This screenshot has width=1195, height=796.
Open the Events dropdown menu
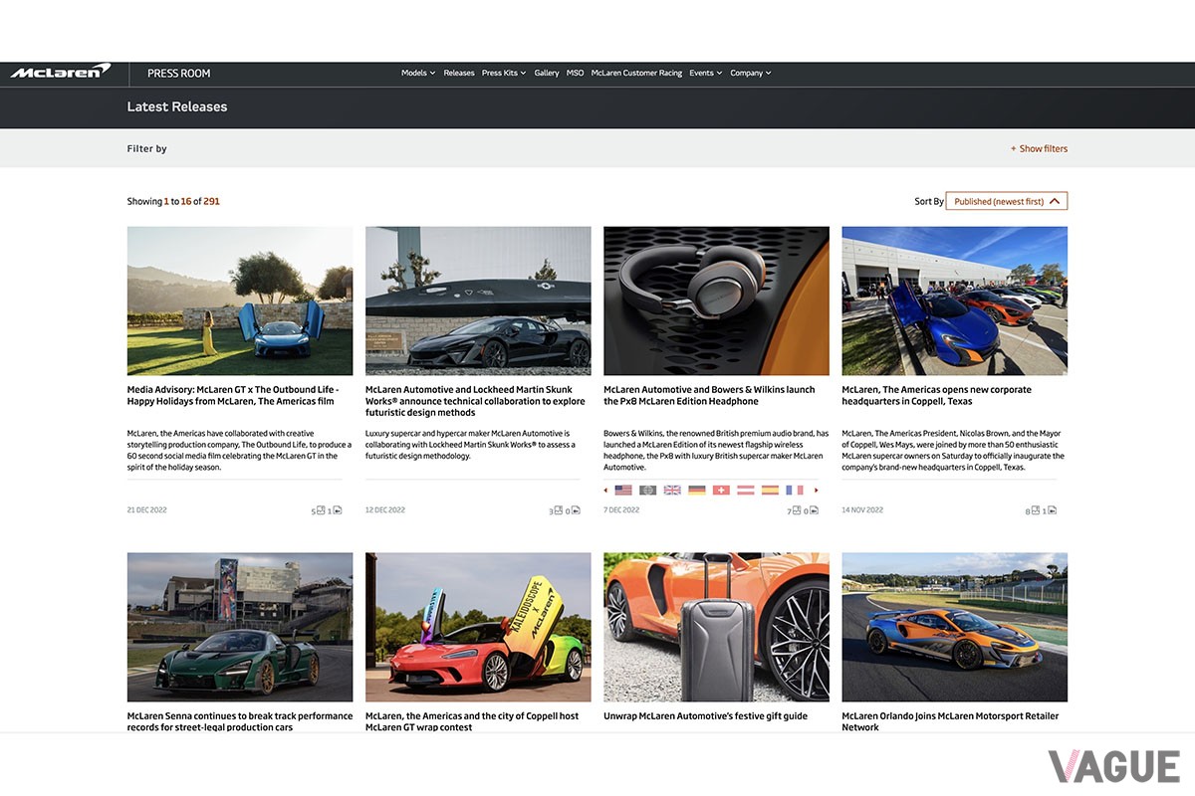coord(705,73)
